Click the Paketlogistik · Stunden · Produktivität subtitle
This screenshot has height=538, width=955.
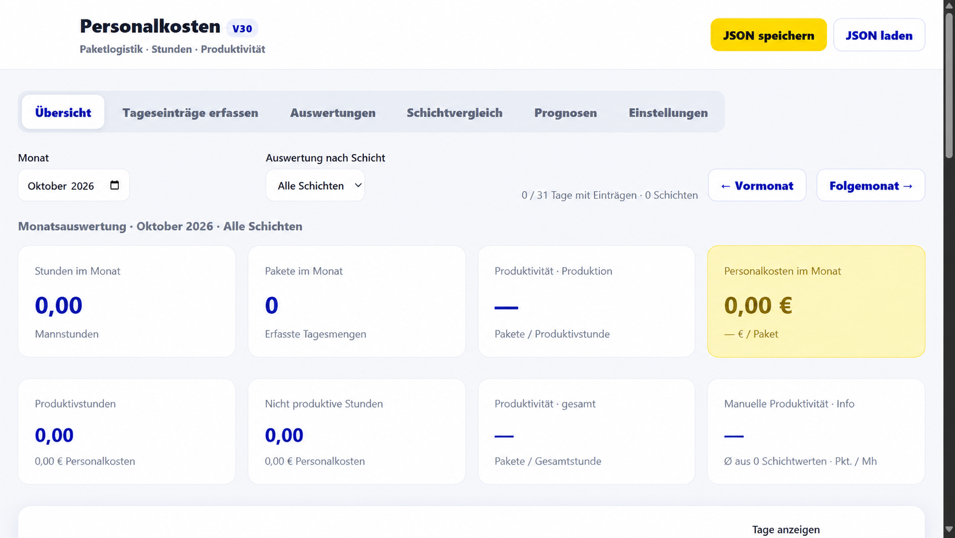click(172, 49)
